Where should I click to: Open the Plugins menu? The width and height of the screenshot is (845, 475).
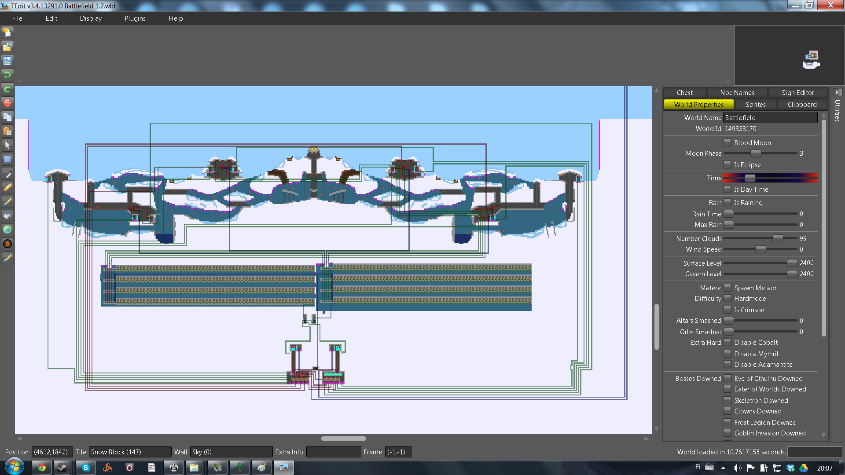(x=135, y=18)
